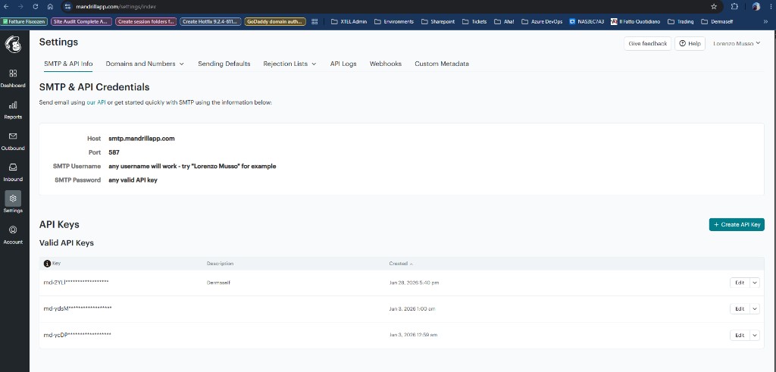The width and height of the screenshot is (776, 372).
Task: Click date Jun 3, 2026 12:59 am
Action: coord(413,335)
